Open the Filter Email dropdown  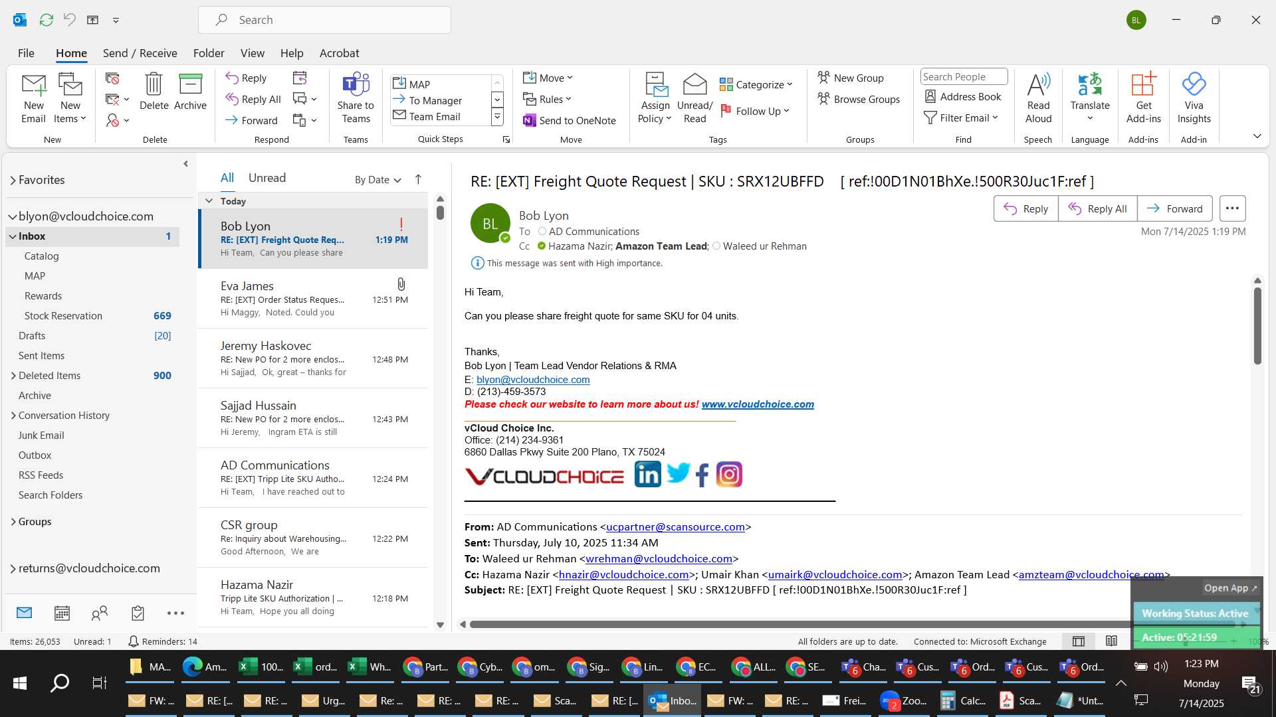(x=961, y=118)
